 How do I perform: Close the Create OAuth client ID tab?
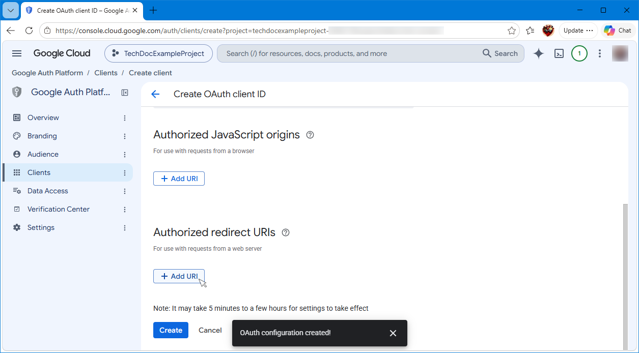click(x=135, y=10)
